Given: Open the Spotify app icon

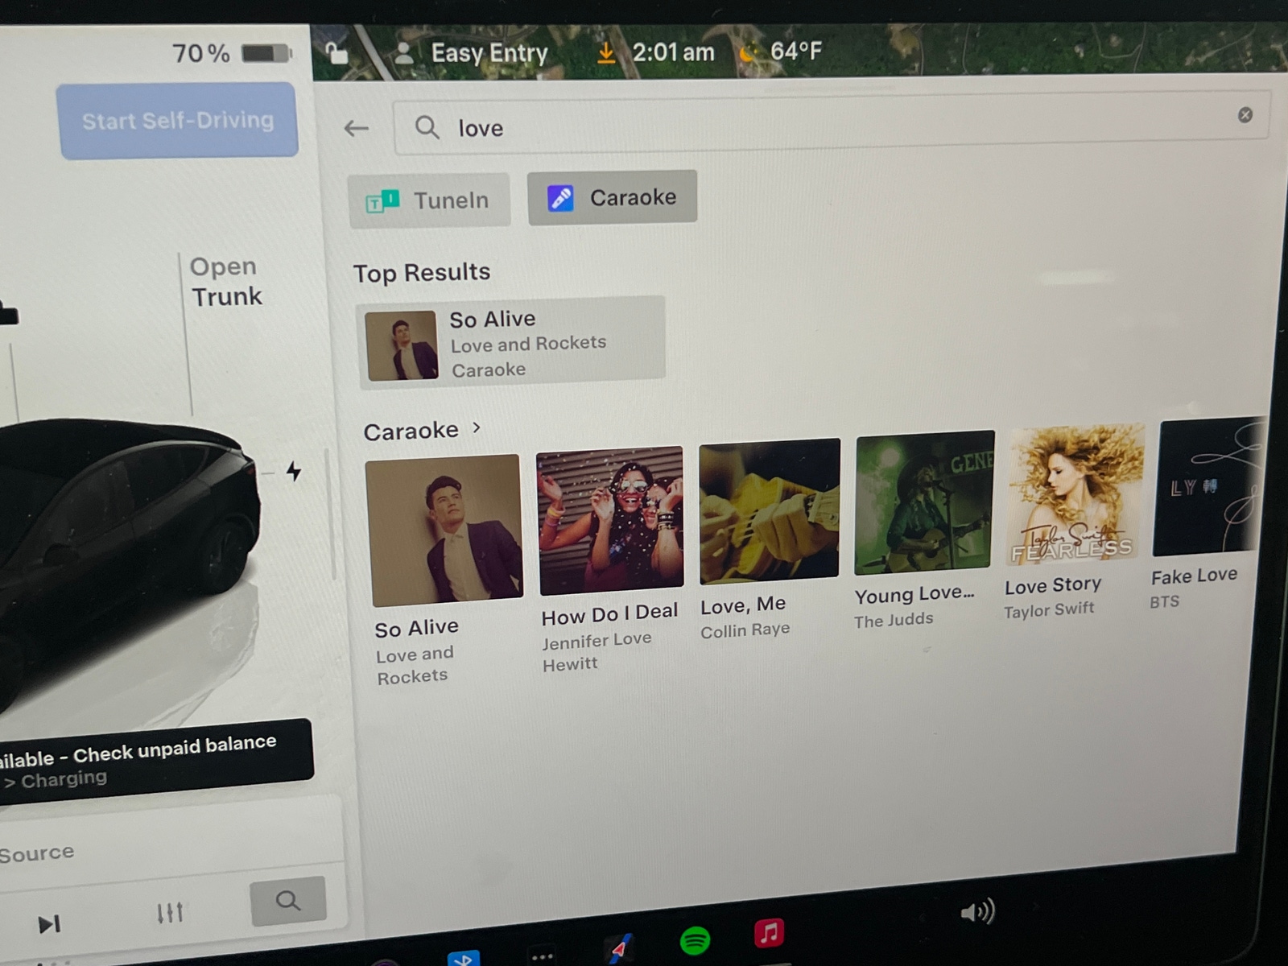Looking at the screenshot, I should [x=696, y=939].
